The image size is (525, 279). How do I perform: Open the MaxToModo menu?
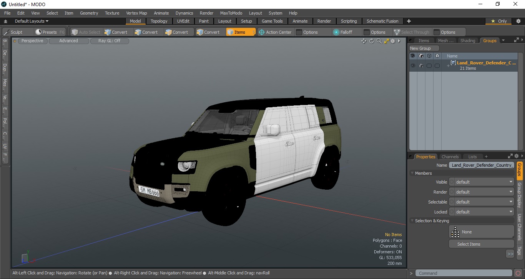coord(231,13)
